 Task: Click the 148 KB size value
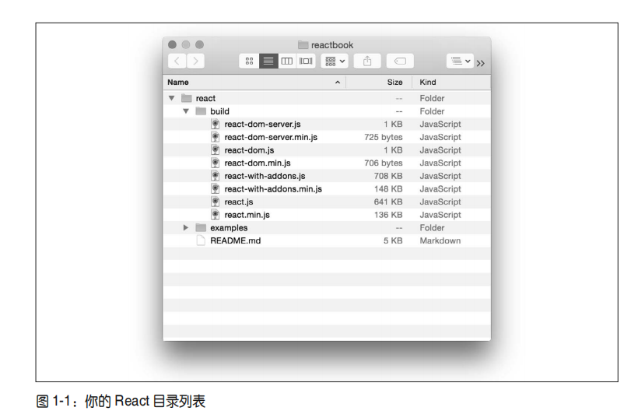[388, 189]
